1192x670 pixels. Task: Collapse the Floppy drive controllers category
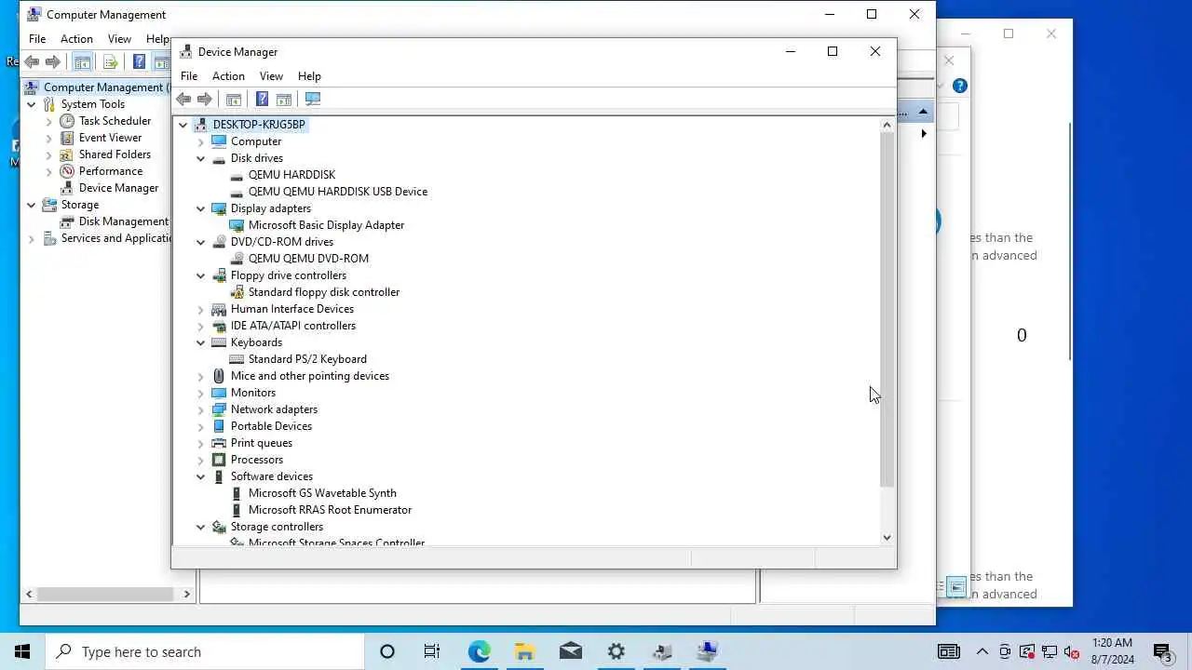click(x=200, y=275)
